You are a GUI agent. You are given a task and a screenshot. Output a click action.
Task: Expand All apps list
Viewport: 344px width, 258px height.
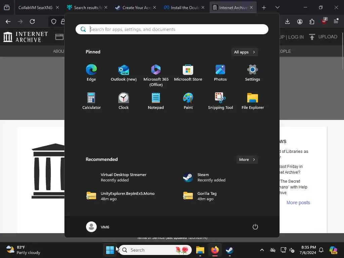[245, 52]
